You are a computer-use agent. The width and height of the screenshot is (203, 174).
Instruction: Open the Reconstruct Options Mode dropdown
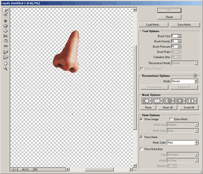(x=196, y=81)
